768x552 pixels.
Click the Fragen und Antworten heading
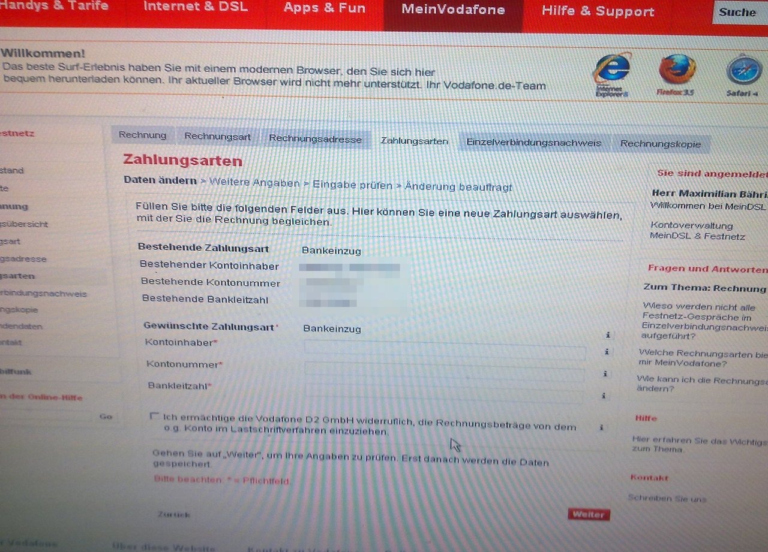707,269
